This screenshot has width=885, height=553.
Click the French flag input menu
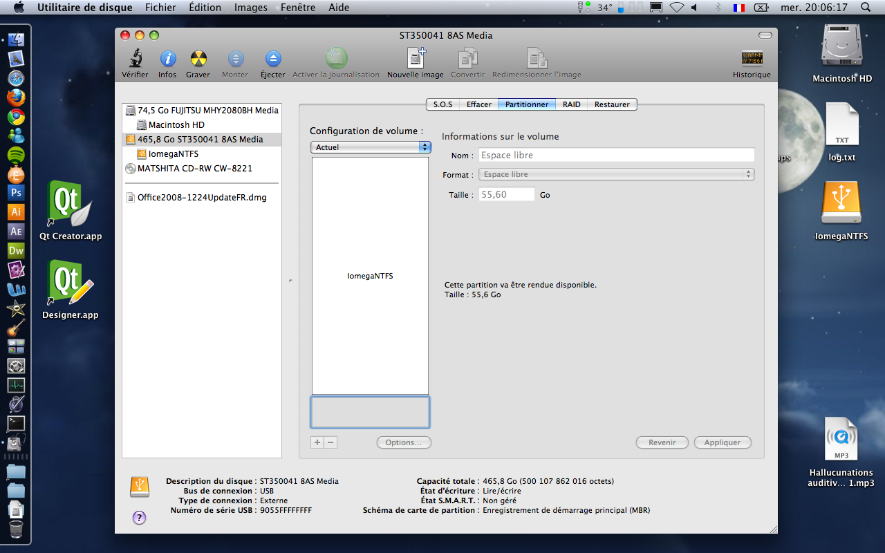[x=739, y=8]
